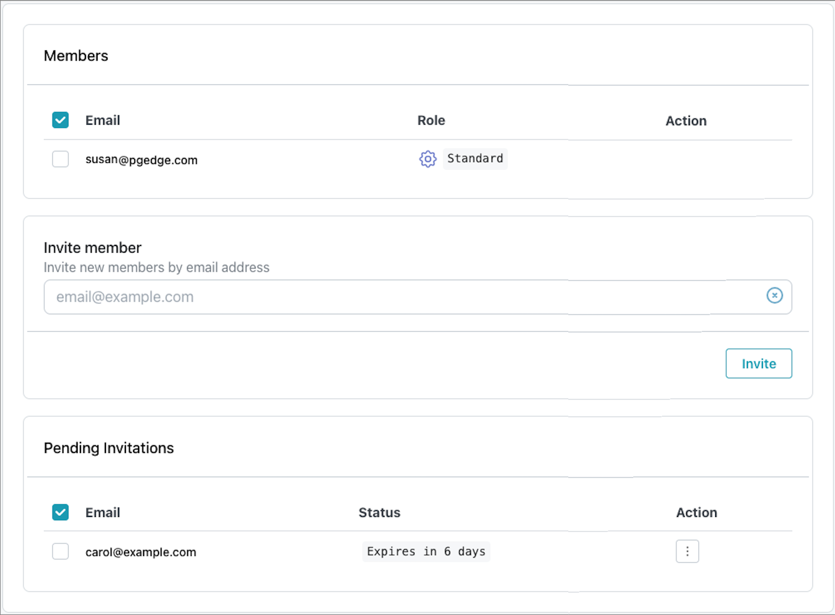Check the checkbox next to susan@pgedge.com
835x615 pixels.
point(60,159)
